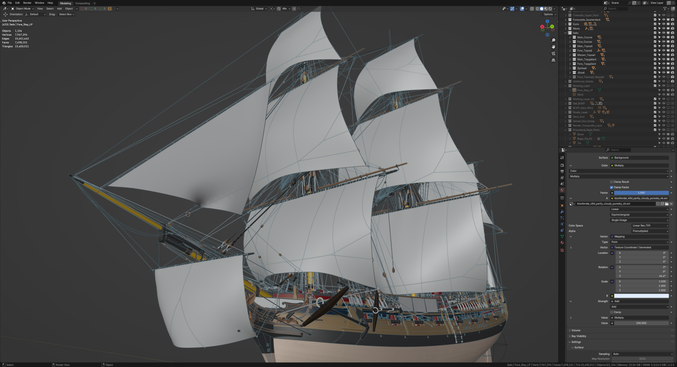Toggle viewport monitor icon for Fore_Topgallant
The height and width of the screenshot is (367, 677).
click(668, 64)
